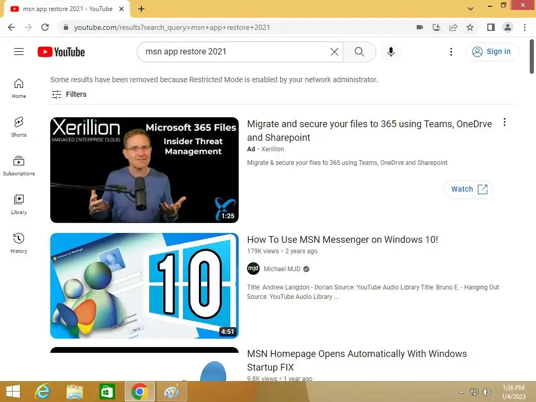Close the YouTube browser tab
Viewport: 536px width, 402px height.
pos(121,9)
